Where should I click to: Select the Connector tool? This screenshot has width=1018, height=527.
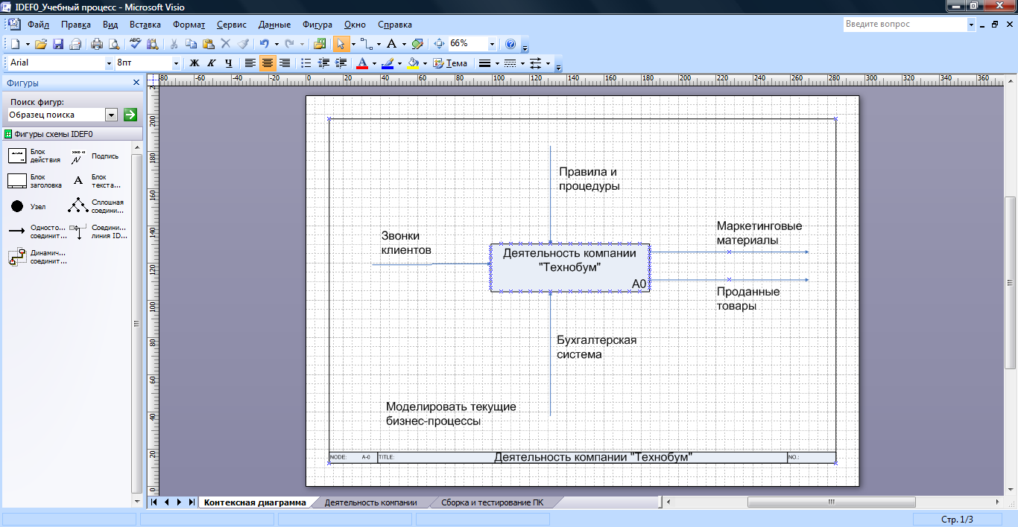pos(366,44)
